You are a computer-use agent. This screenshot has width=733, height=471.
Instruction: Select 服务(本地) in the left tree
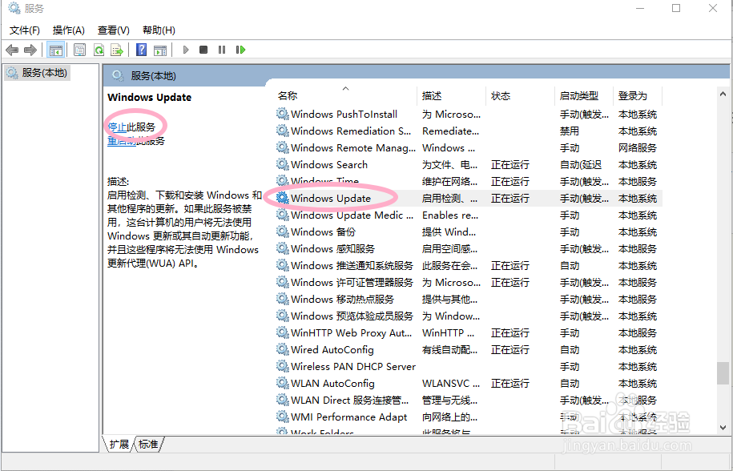(38, 73)
